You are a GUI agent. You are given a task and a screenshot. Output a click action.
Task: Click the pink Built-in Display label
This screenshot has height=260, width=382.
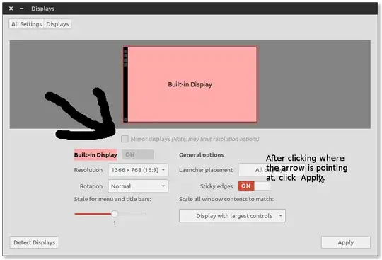tap(95, 154)
